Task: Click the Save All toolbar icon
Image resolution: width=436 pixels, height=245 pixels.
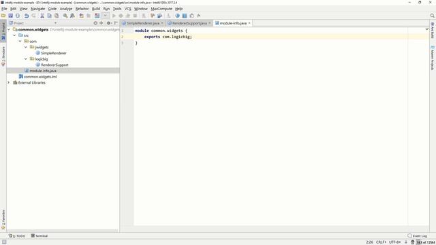Action: pyautogui.click(x=11, y=16)
